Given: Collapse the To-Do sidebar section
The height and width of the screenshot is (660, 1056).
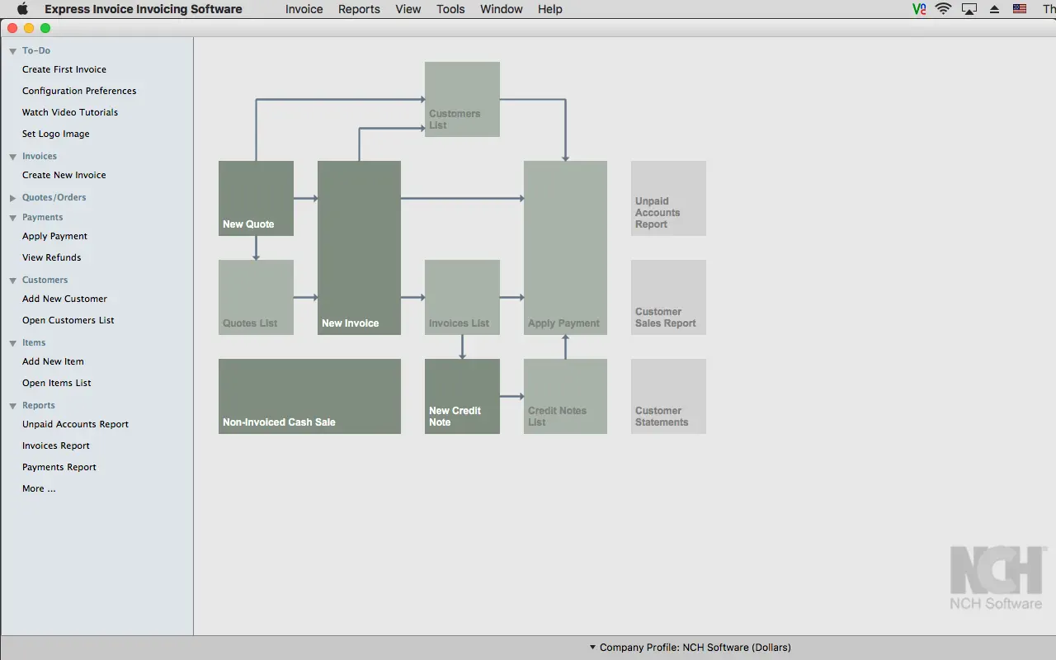Looking at the screenshot, I should [x=12, y=51].
